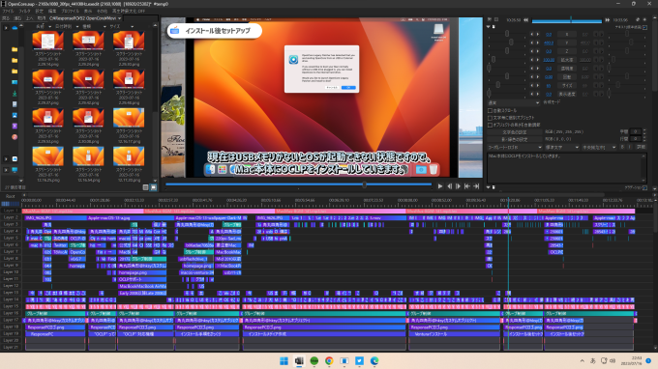Open the サイズ column filter arrow
Viewport: 658px width, 369px height.
coord(133,26)
